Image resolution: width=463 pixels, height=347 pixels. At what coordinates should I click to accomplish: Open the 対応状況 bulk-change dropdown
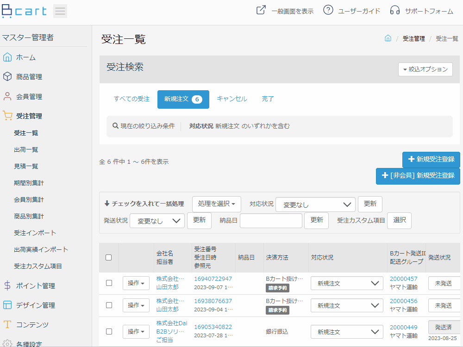315,204
